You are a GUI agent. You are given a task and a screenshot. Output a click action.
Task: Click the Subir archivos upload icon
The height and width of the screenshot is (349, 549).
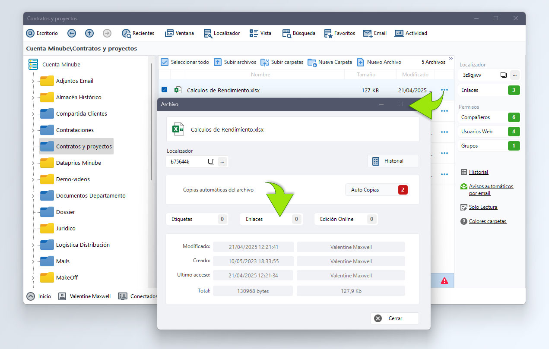218,62
